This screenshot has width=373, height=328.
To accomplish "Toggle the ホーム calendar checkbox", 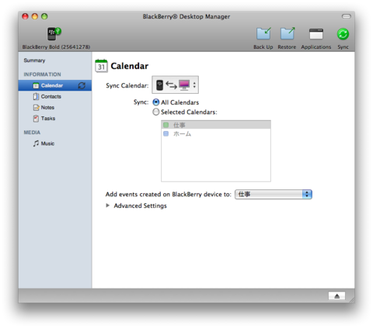I will tap(166, 133).
